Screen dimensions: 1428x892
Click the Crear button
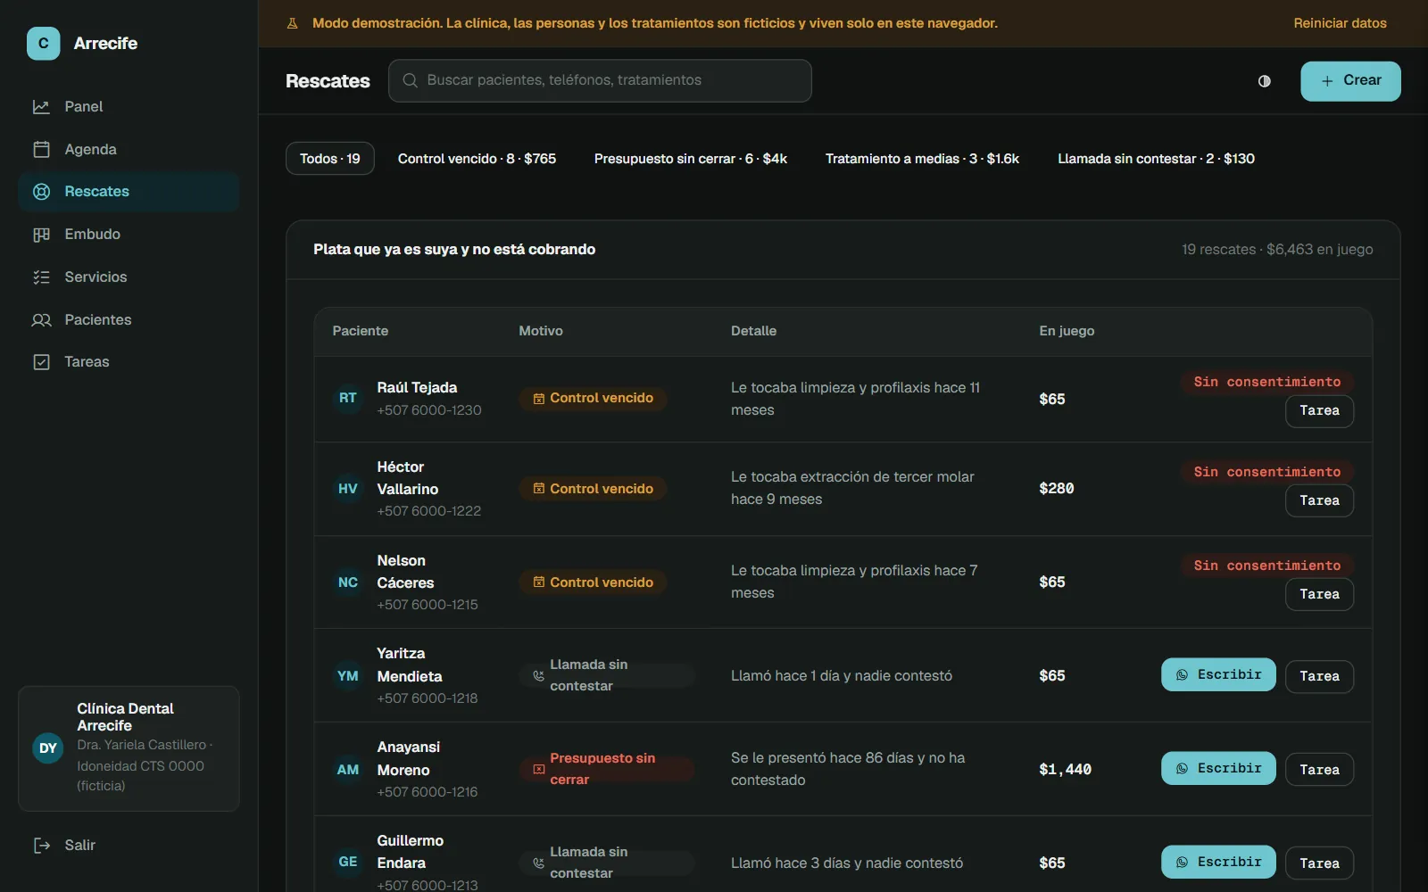coord(1350,81)
